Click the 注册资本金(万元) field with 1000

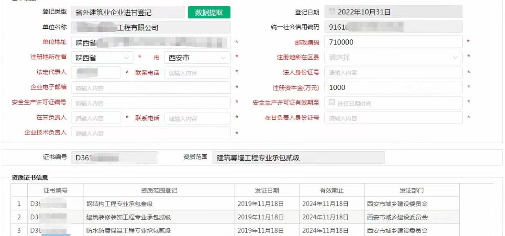click(x=393, y=87)
